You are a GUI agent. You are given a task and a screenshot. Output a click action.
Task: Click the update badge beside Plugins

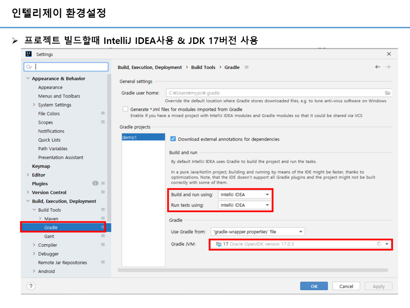tap(95, 183)
